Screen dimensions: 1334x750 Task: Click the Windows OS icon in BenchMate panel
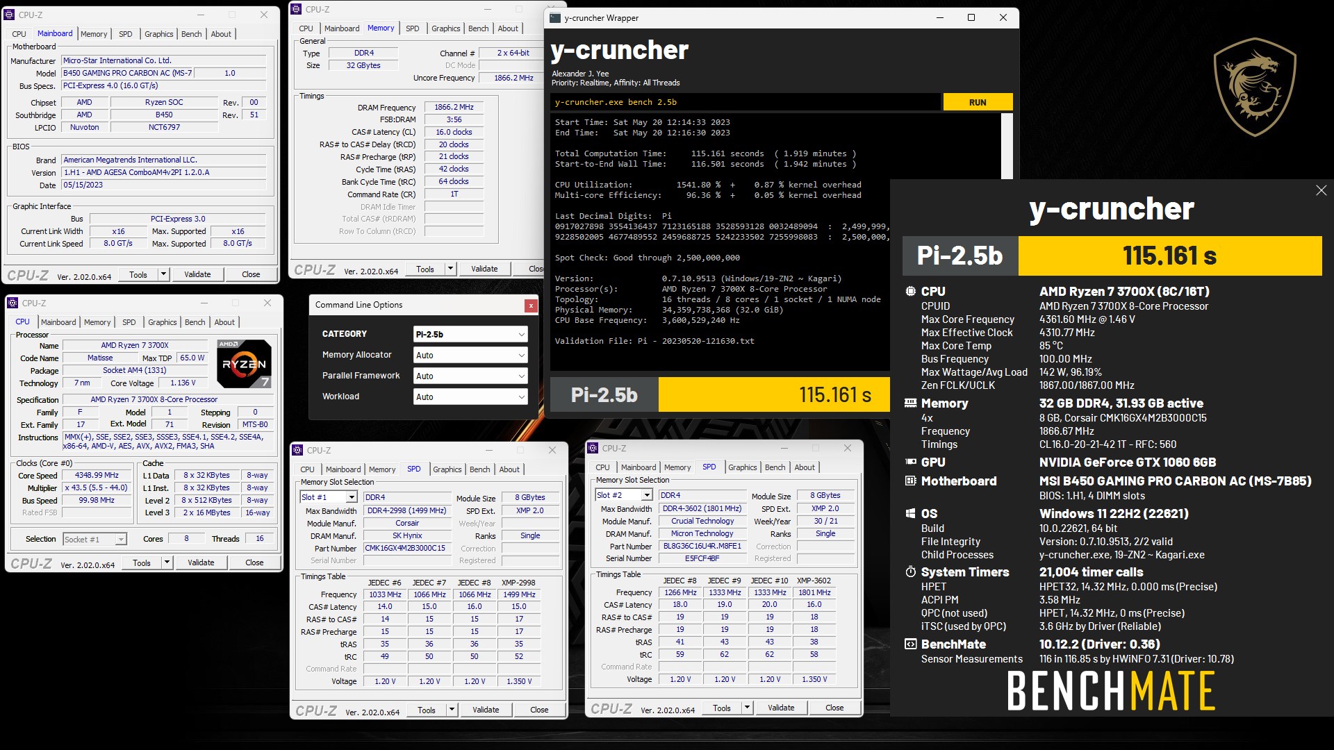pos(910,513)
